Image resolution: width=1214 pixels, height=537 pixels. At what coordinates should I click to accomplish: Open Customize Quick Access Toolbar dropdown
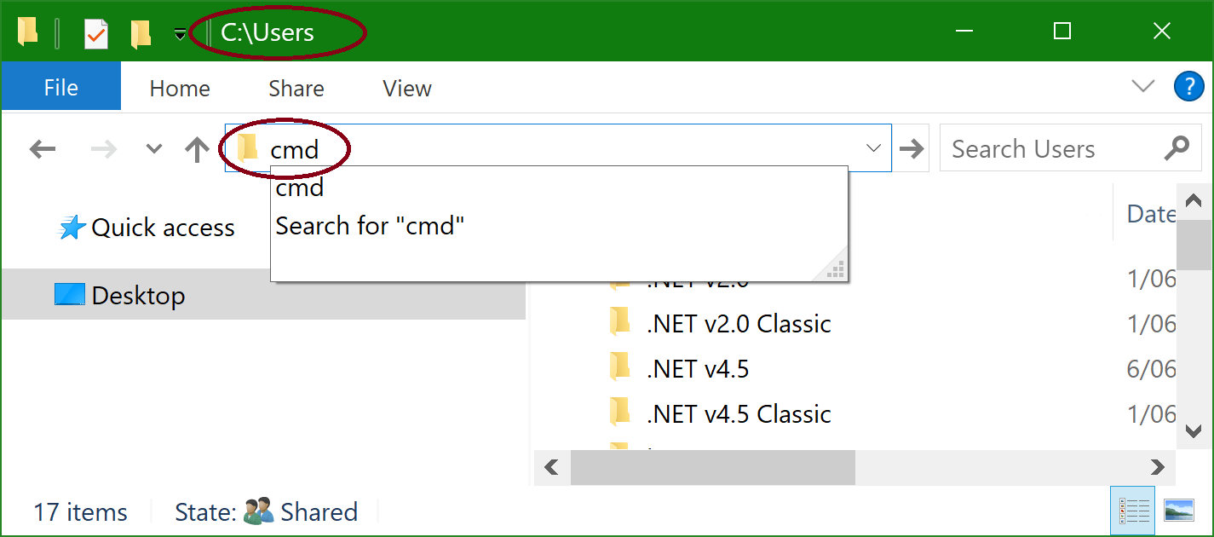click(180, 34)
